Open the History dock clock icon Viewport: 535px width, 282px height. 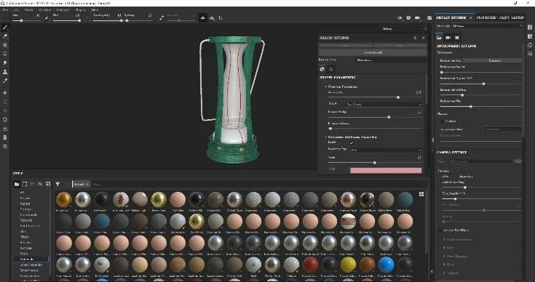click(530, 45)
